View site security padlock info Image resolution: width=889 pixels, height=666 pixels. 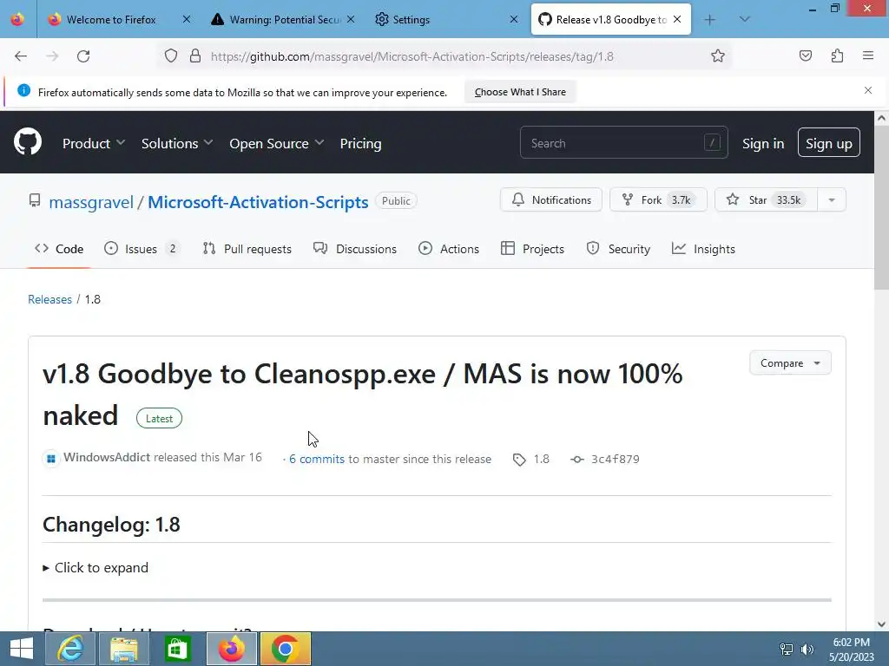(195, 56)
